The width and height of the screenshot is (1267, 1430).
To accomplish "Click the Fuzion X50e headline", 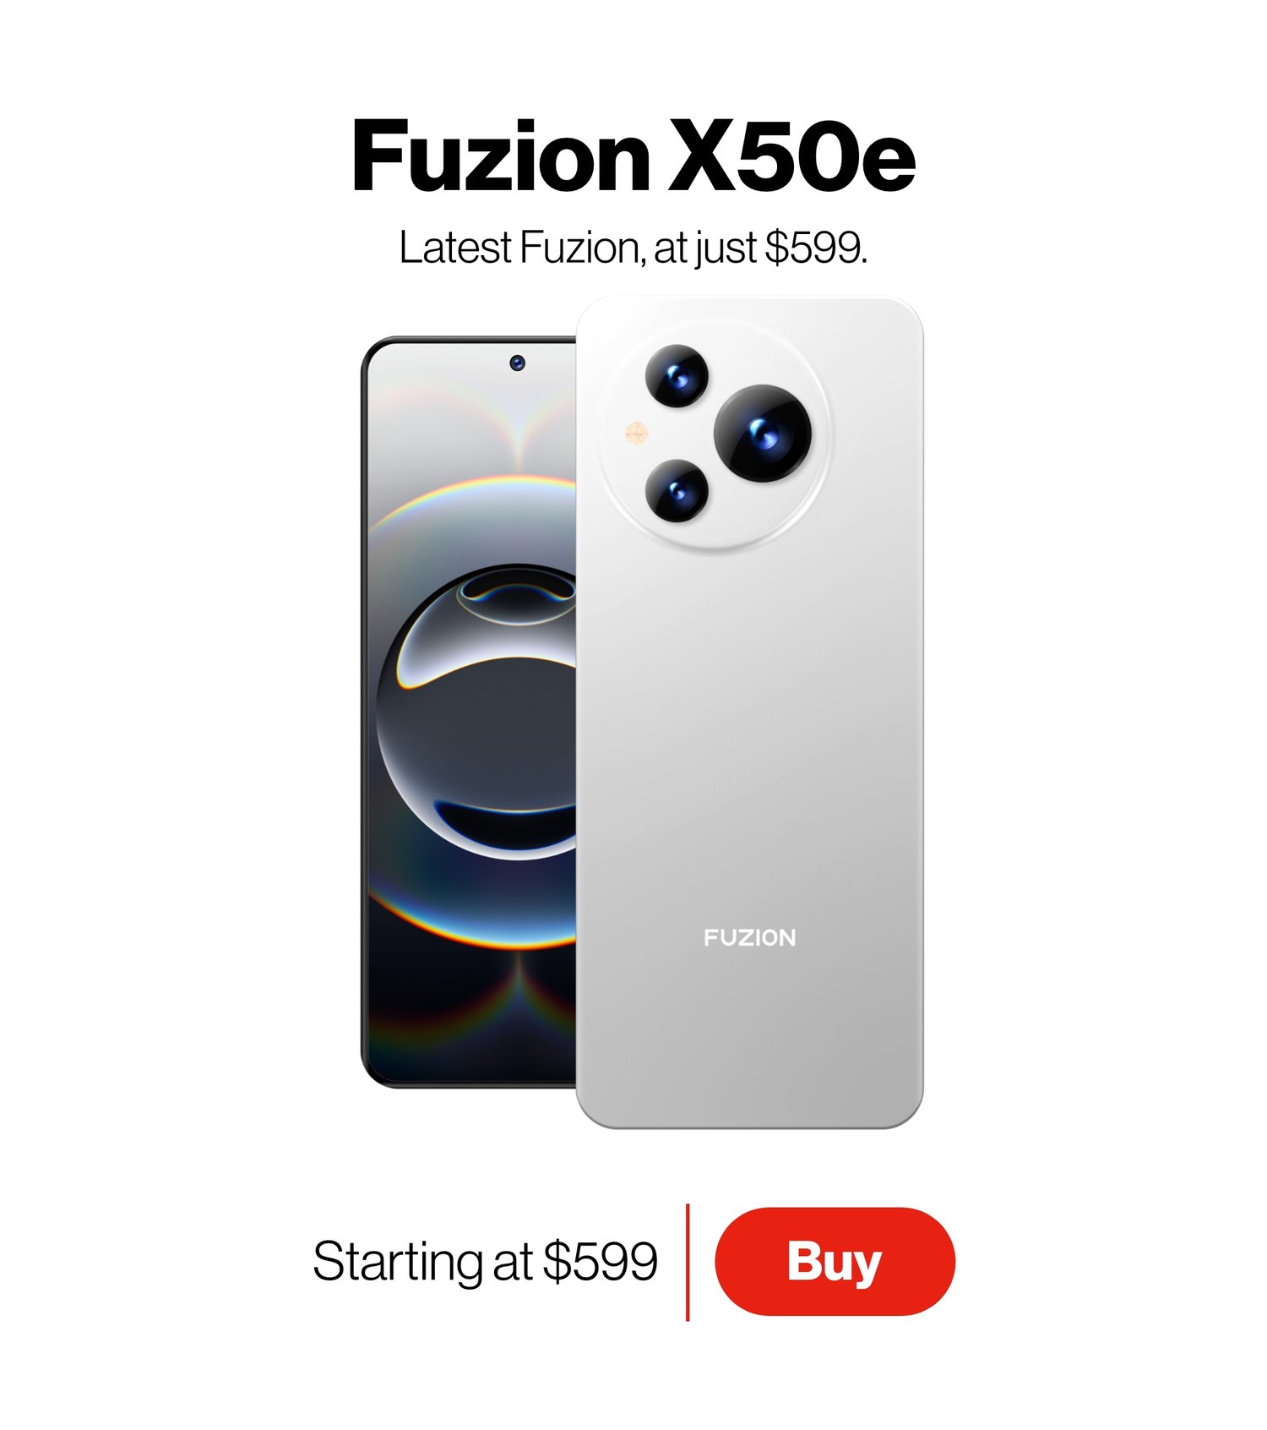I will pyautogui.click(x=633, y=156).
